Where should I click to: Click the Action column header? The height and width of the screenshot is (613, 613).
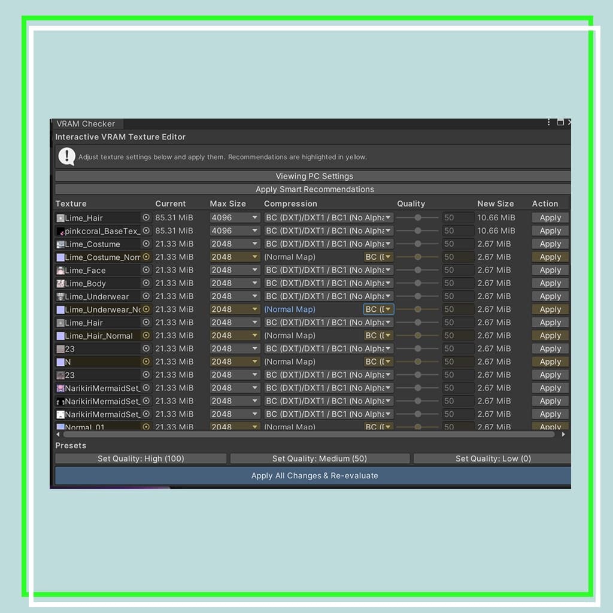(x=545, y=204)
